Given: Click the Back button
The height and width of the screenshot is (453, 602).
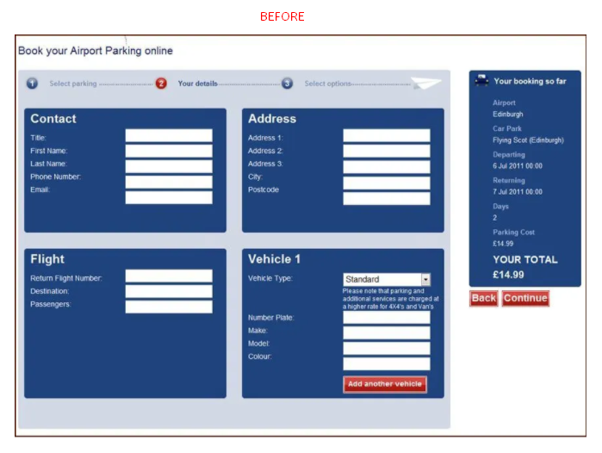Looking at the screenshot, I should tap(484, 298).
